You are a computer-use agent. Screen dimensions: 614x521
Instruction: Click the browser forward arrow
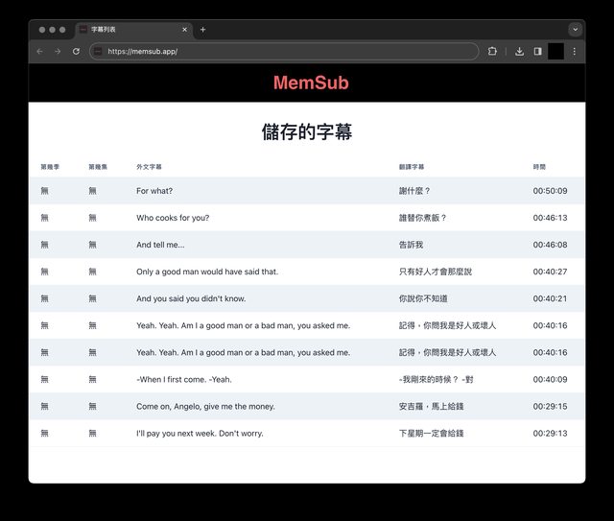click(x=58, y=51)
